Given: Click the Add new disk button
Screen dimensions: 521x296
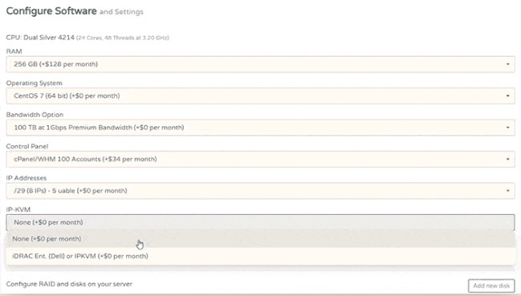Looking at the screenshot, I should (x=491, y=286).
